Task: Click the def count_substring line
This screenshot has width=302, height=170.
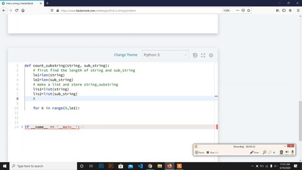Action: tap(67, 66)
